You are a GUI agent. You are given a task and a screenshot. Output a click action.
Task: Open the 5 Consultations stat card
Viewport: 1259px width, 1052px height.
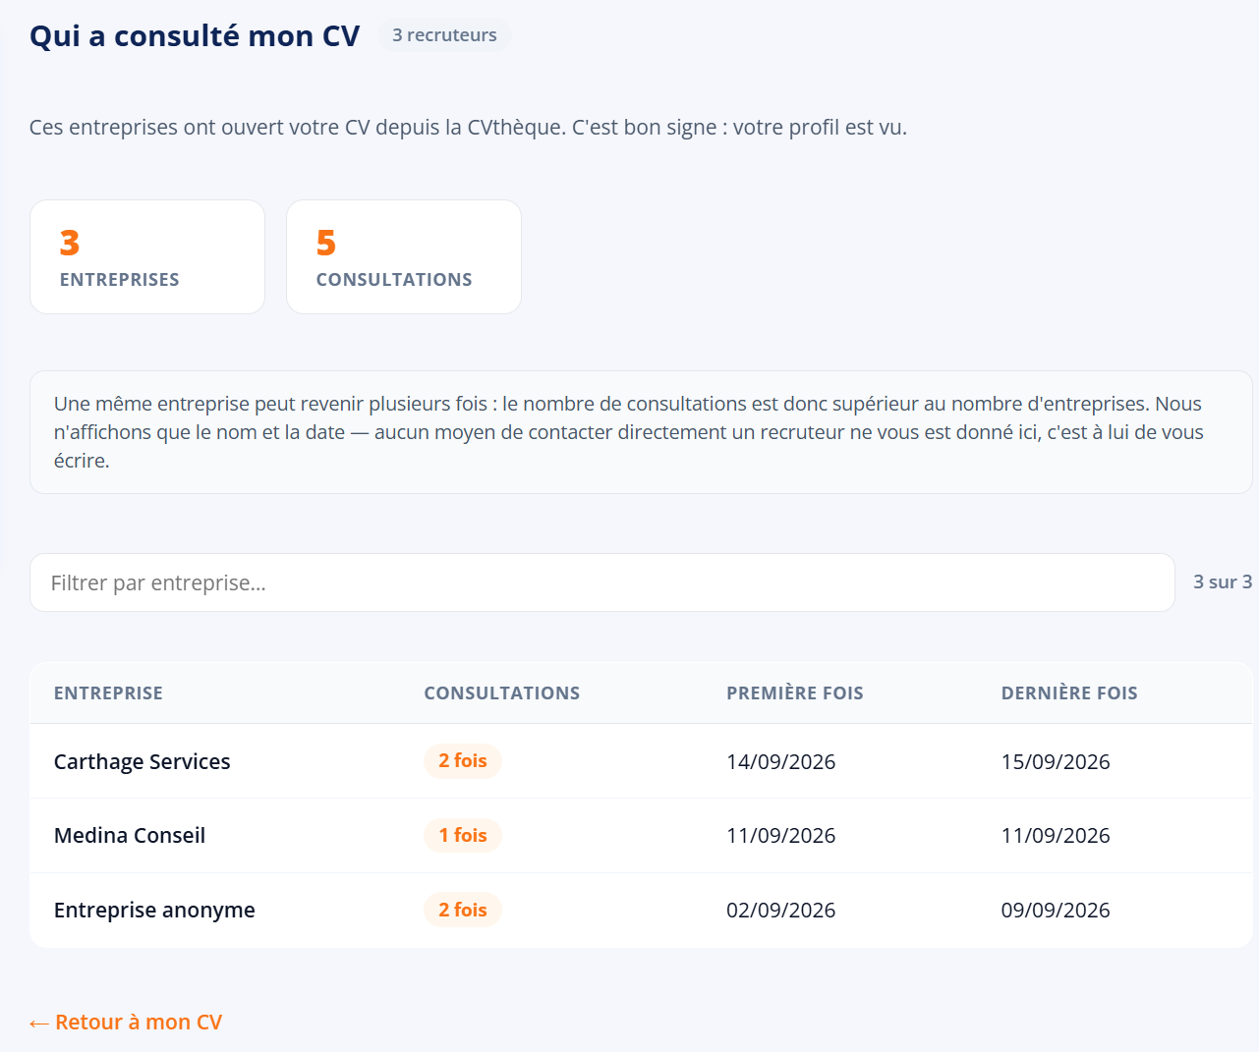[x=404, y=257]
